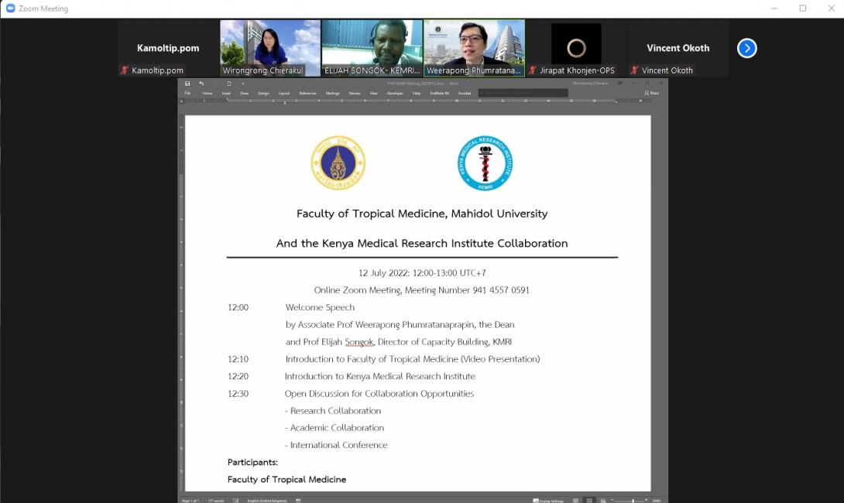The height and width of the screenshot is (503, 844).
Task: Minimize the Word window inside the share
Action: click(x=633, y=84)
